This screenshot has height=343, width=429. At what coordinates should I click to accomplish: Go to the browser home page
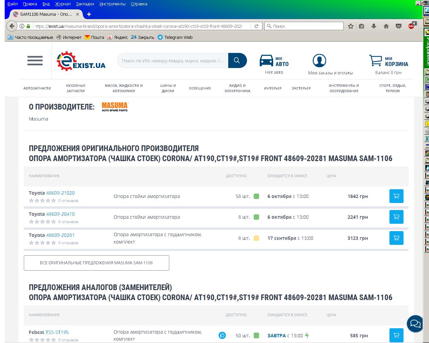(386, 26)
